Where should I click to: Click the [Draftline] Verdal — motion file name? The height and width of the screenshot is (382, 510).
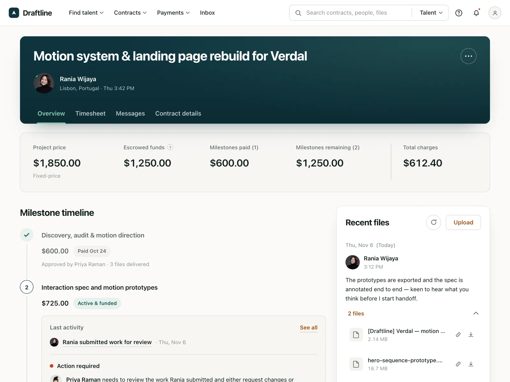[x=406, y=331]
